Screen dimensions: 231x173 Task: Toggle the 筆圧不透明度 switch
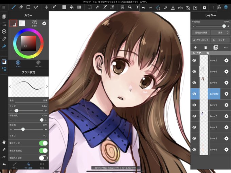(x=43, y=151)
